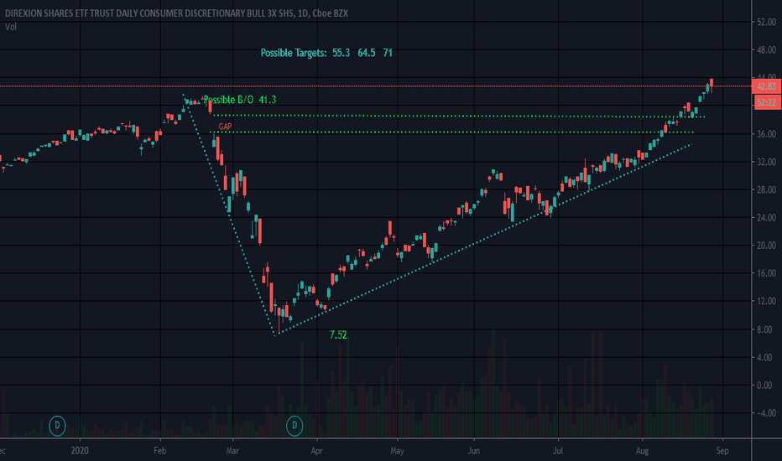Viewport: 782px width, 461px height.
Task: Click the 20.00 price axis label
Action: tap(766, 246)
